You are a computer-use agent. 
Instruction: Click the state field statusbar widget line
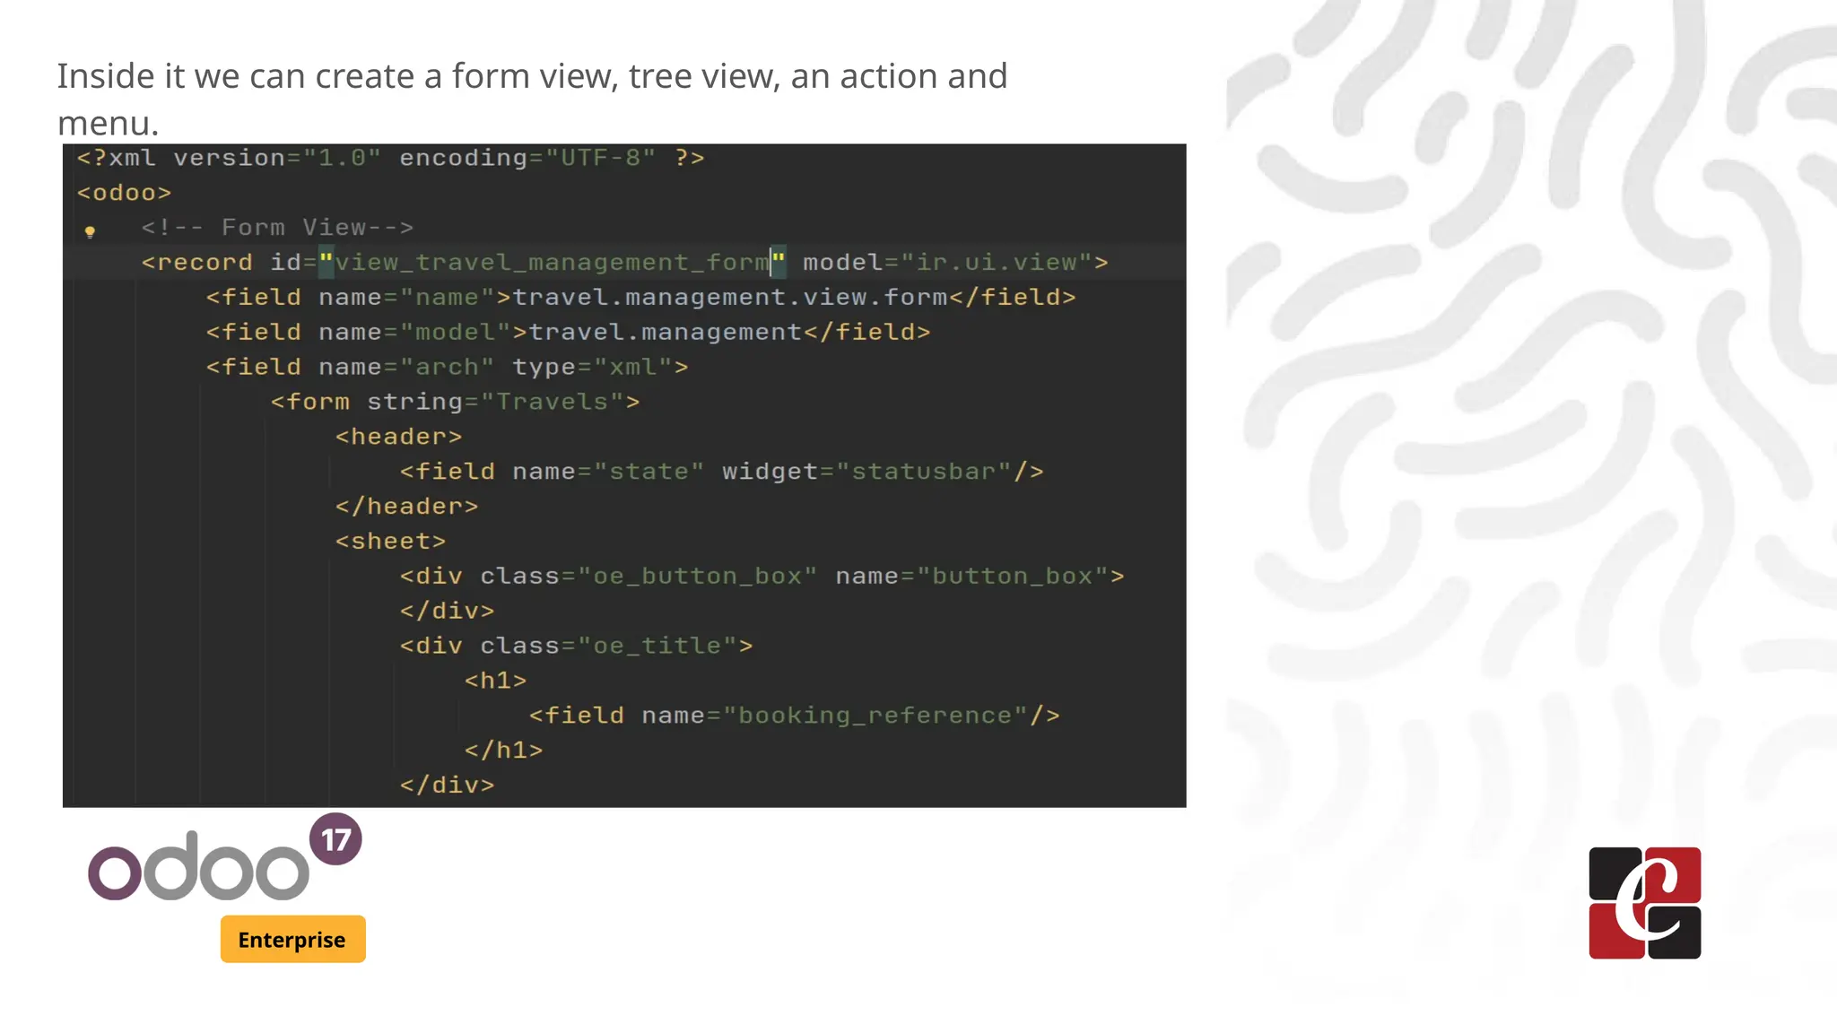pos(721,472)
